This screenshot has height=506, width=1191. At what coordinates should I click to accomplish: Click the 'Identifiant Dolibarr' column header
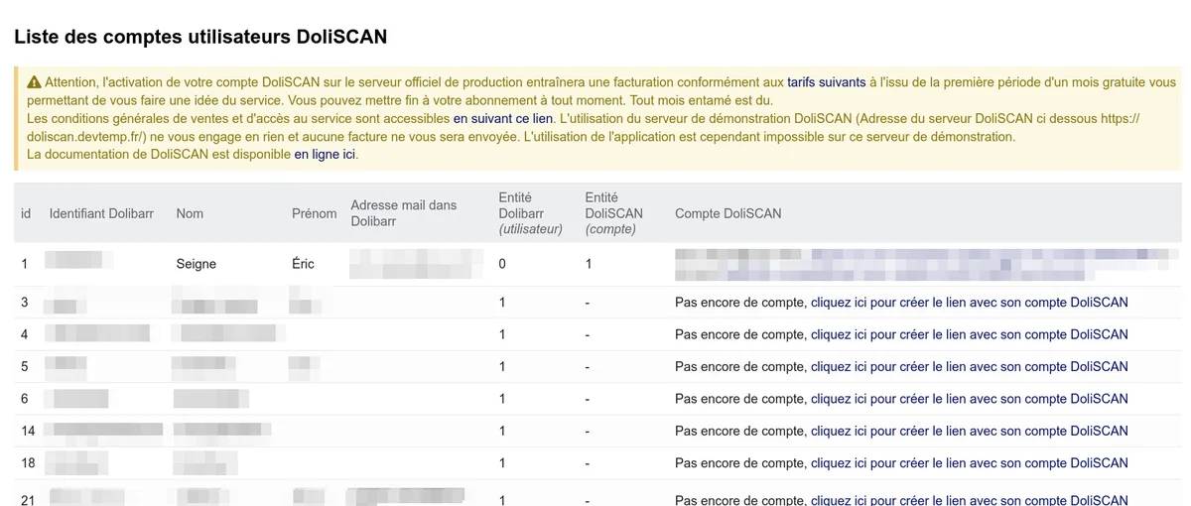coord(101,213)
